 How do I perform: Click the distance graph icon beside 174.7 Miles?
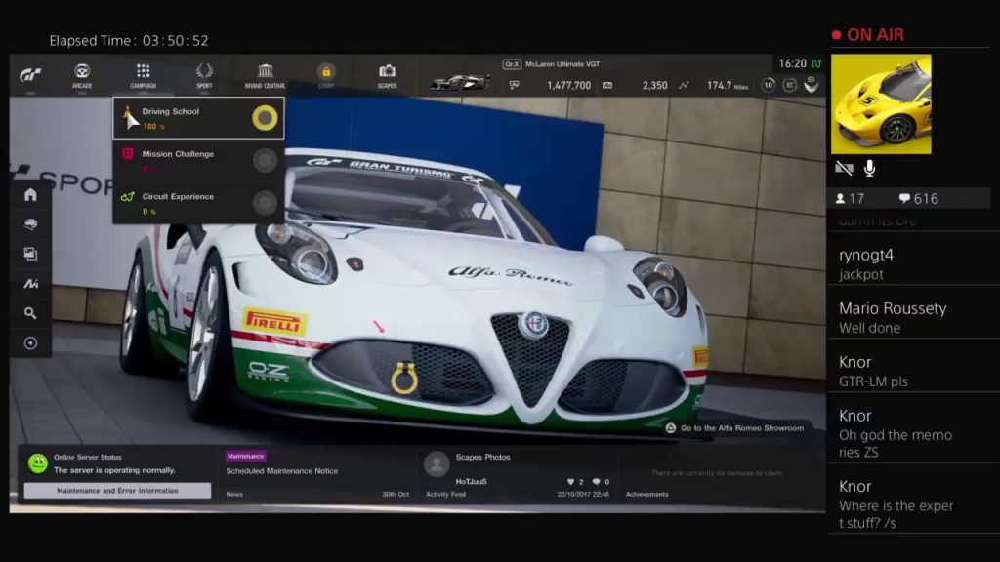[684, 85]
